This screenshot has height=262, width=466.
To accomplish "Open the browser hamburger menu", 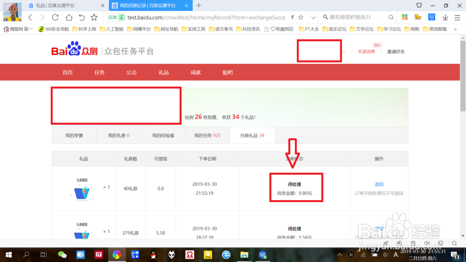I will pyautogui.click(x=458, y=18).
